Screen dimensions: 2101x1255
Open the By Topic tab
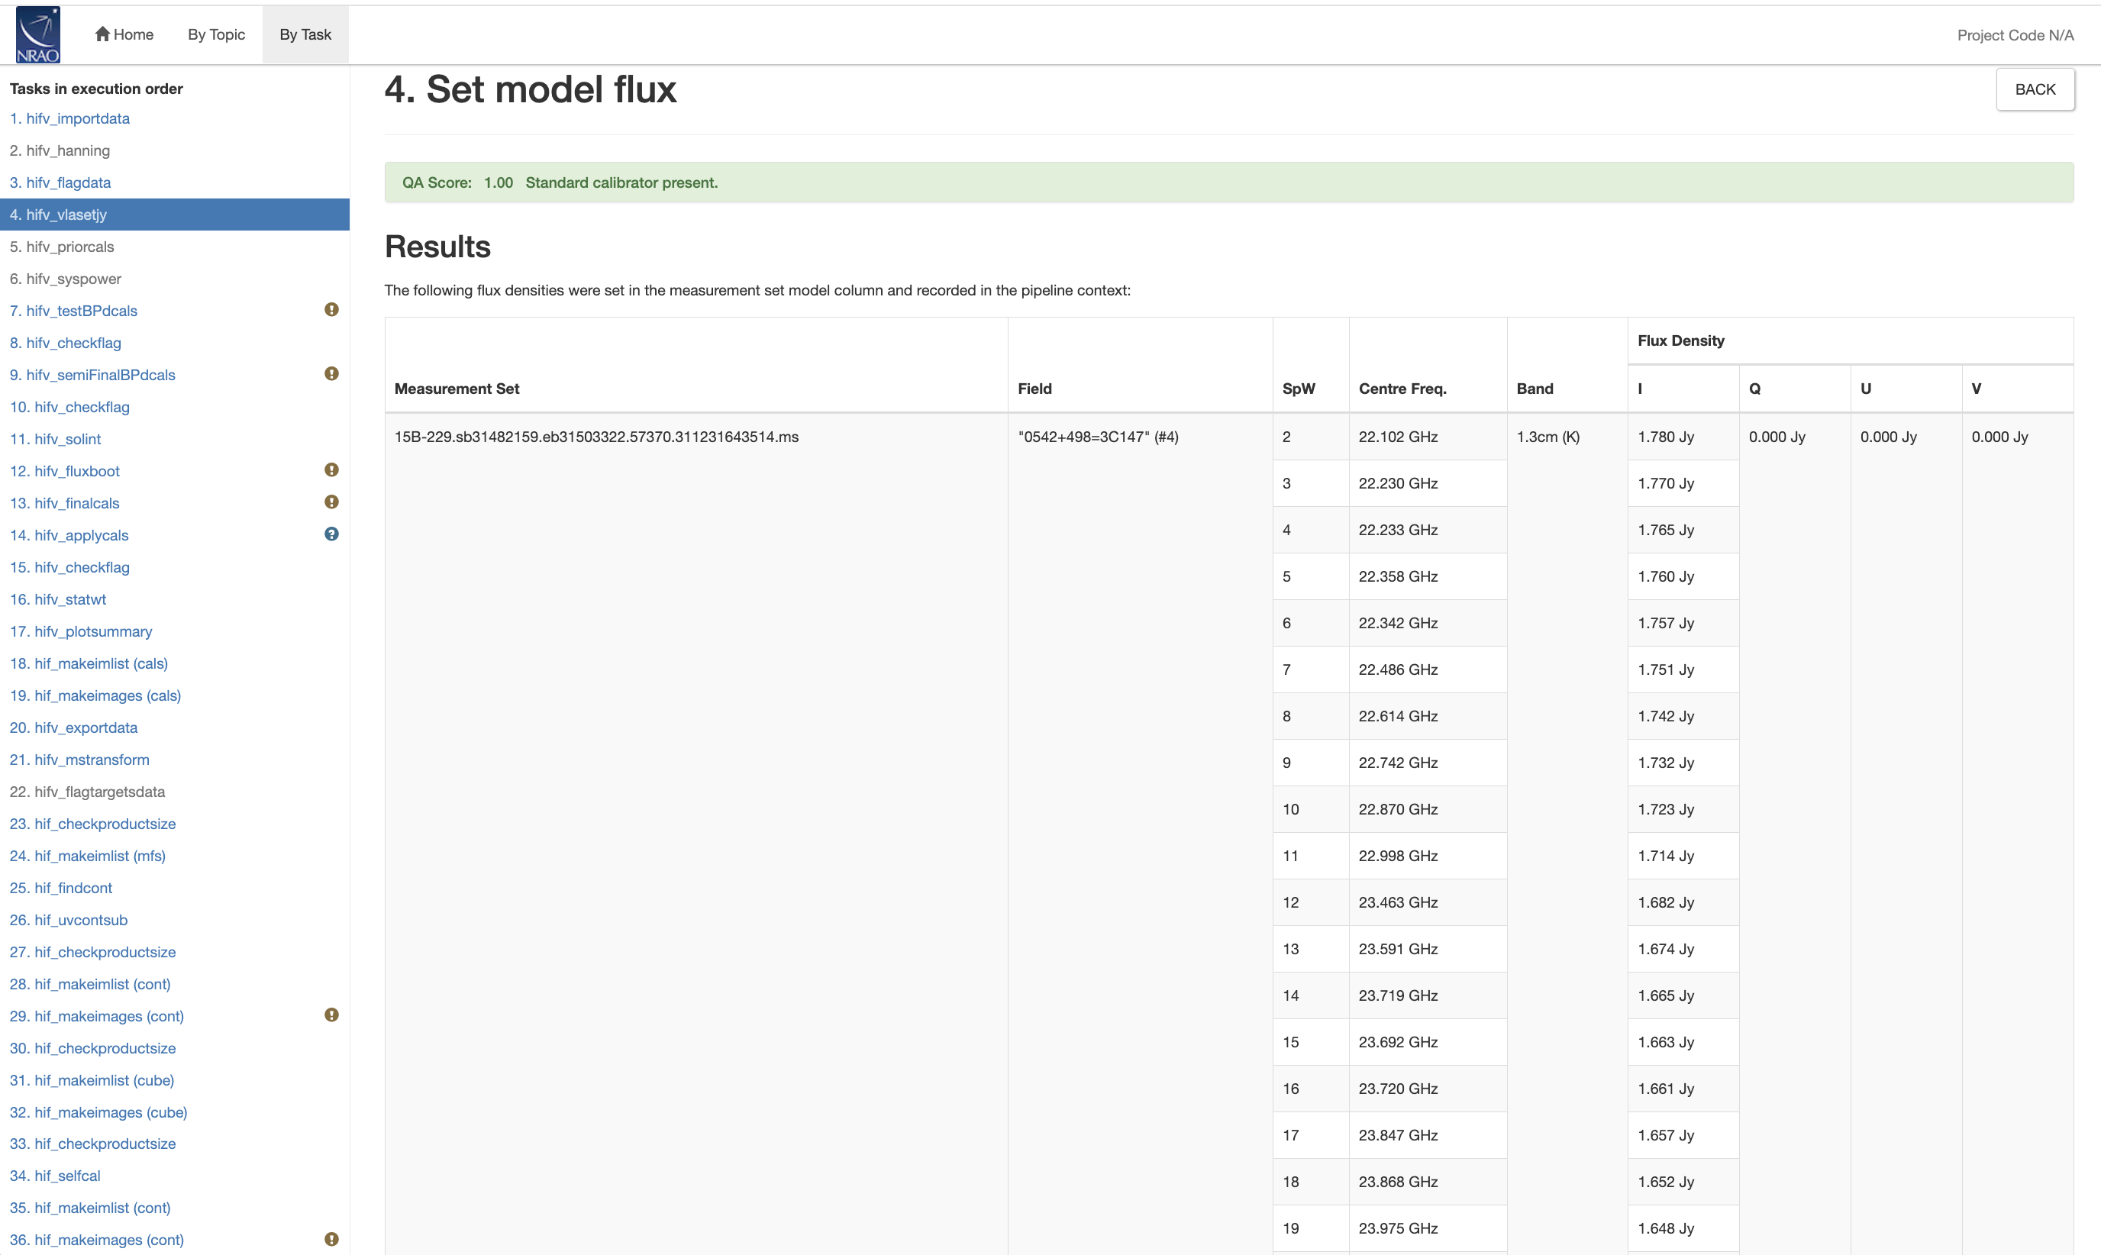click(x=217, y=34)
